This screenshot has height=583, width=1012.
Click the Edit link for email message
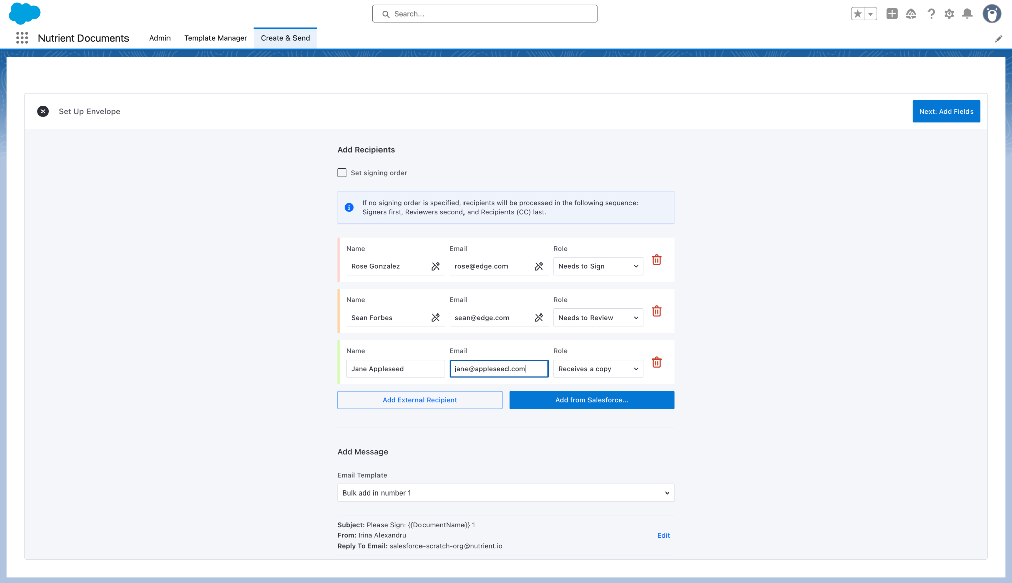[663, 535]
